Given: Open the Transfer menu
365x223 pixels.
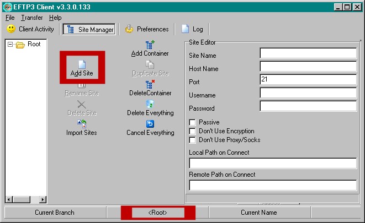Looking at the screenshot, I should [x=32, y=18].
